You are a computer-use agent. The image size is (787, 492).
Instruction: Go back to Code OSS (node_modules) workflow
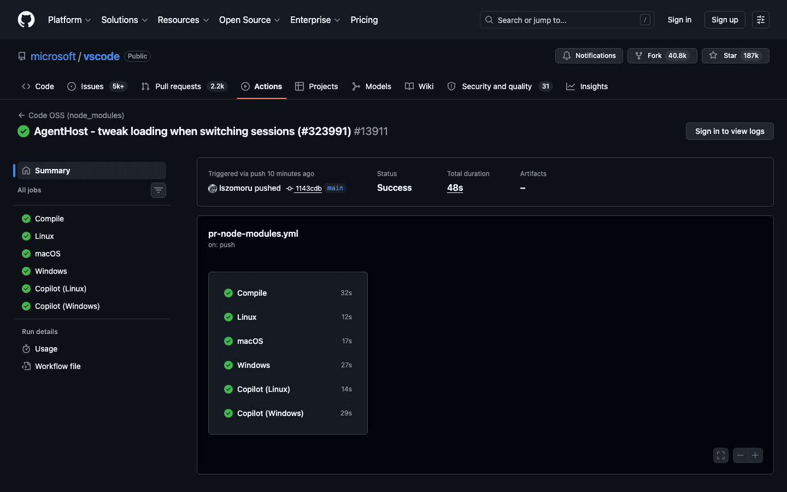(x=71, y=115)
